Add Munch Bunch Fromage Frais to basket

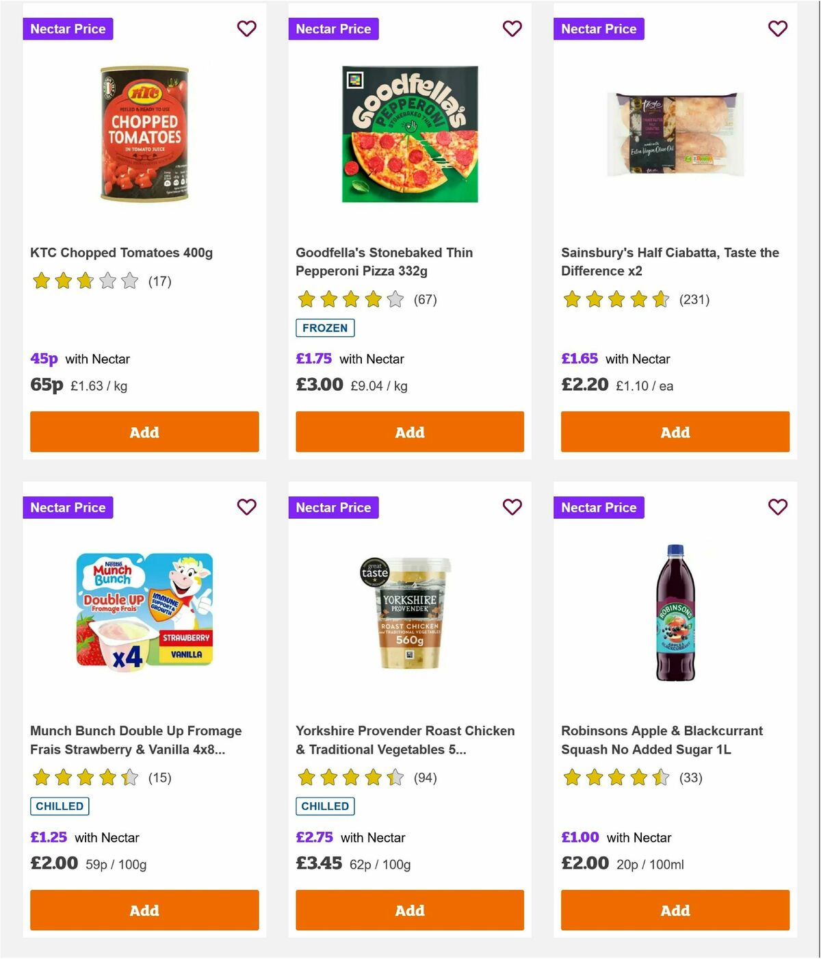coord(144,910)
